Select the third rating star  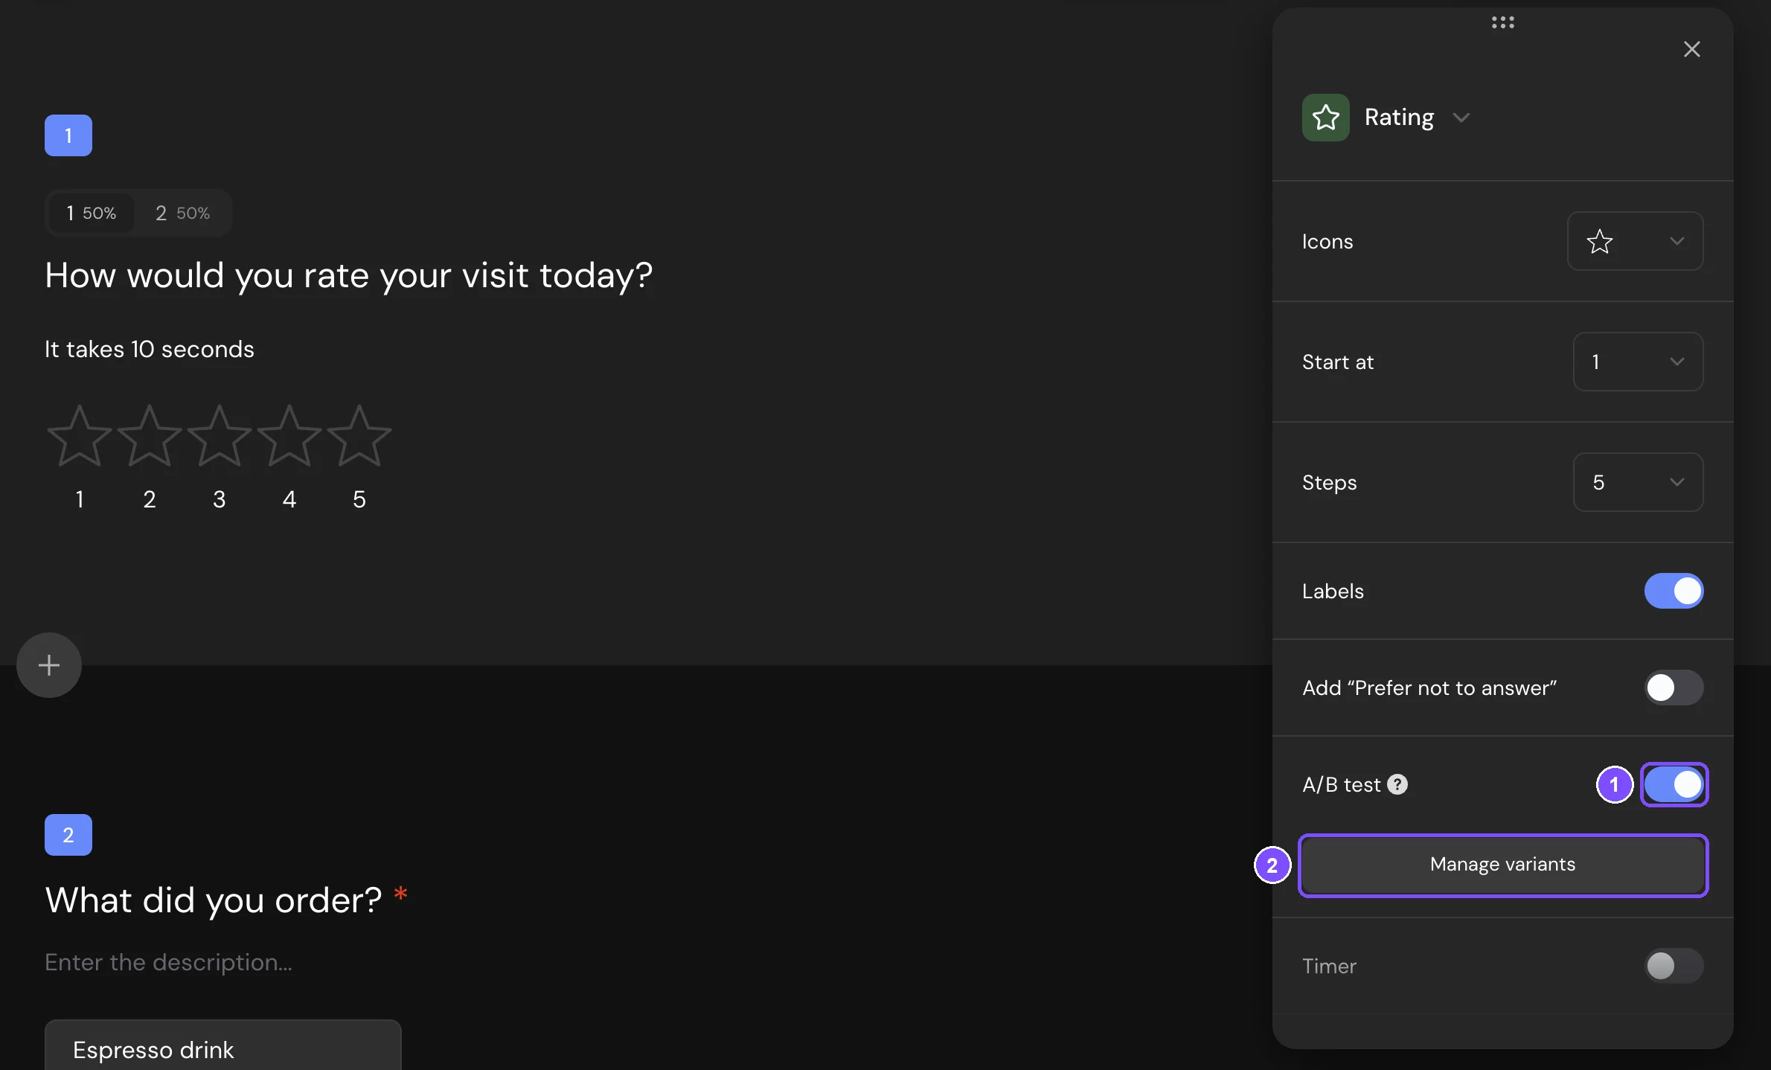(x=220, y=436)
